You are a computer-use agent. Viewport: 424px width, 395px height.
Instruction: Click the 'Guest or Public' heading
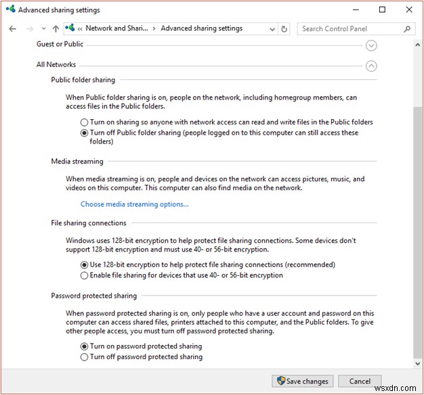tap(60, 44)
